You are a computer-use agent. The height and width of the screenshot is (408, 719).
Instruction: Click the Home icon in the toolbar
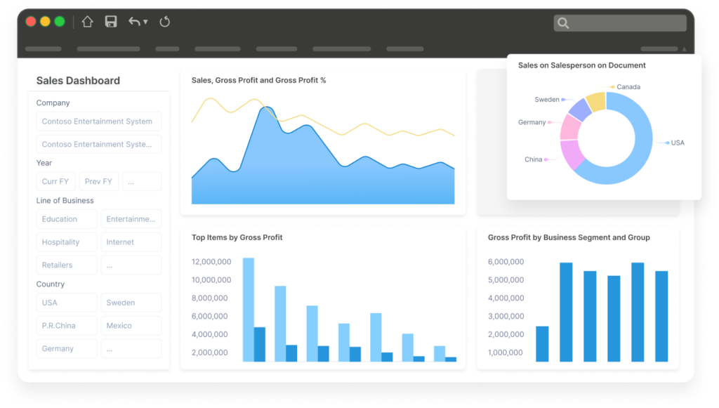click(x=87, y=22)
